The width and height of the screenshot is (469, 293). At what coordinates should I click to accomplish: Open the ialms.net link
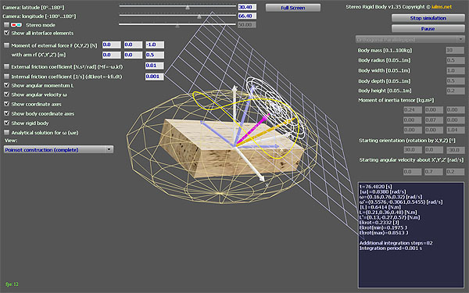pos(442,6)
